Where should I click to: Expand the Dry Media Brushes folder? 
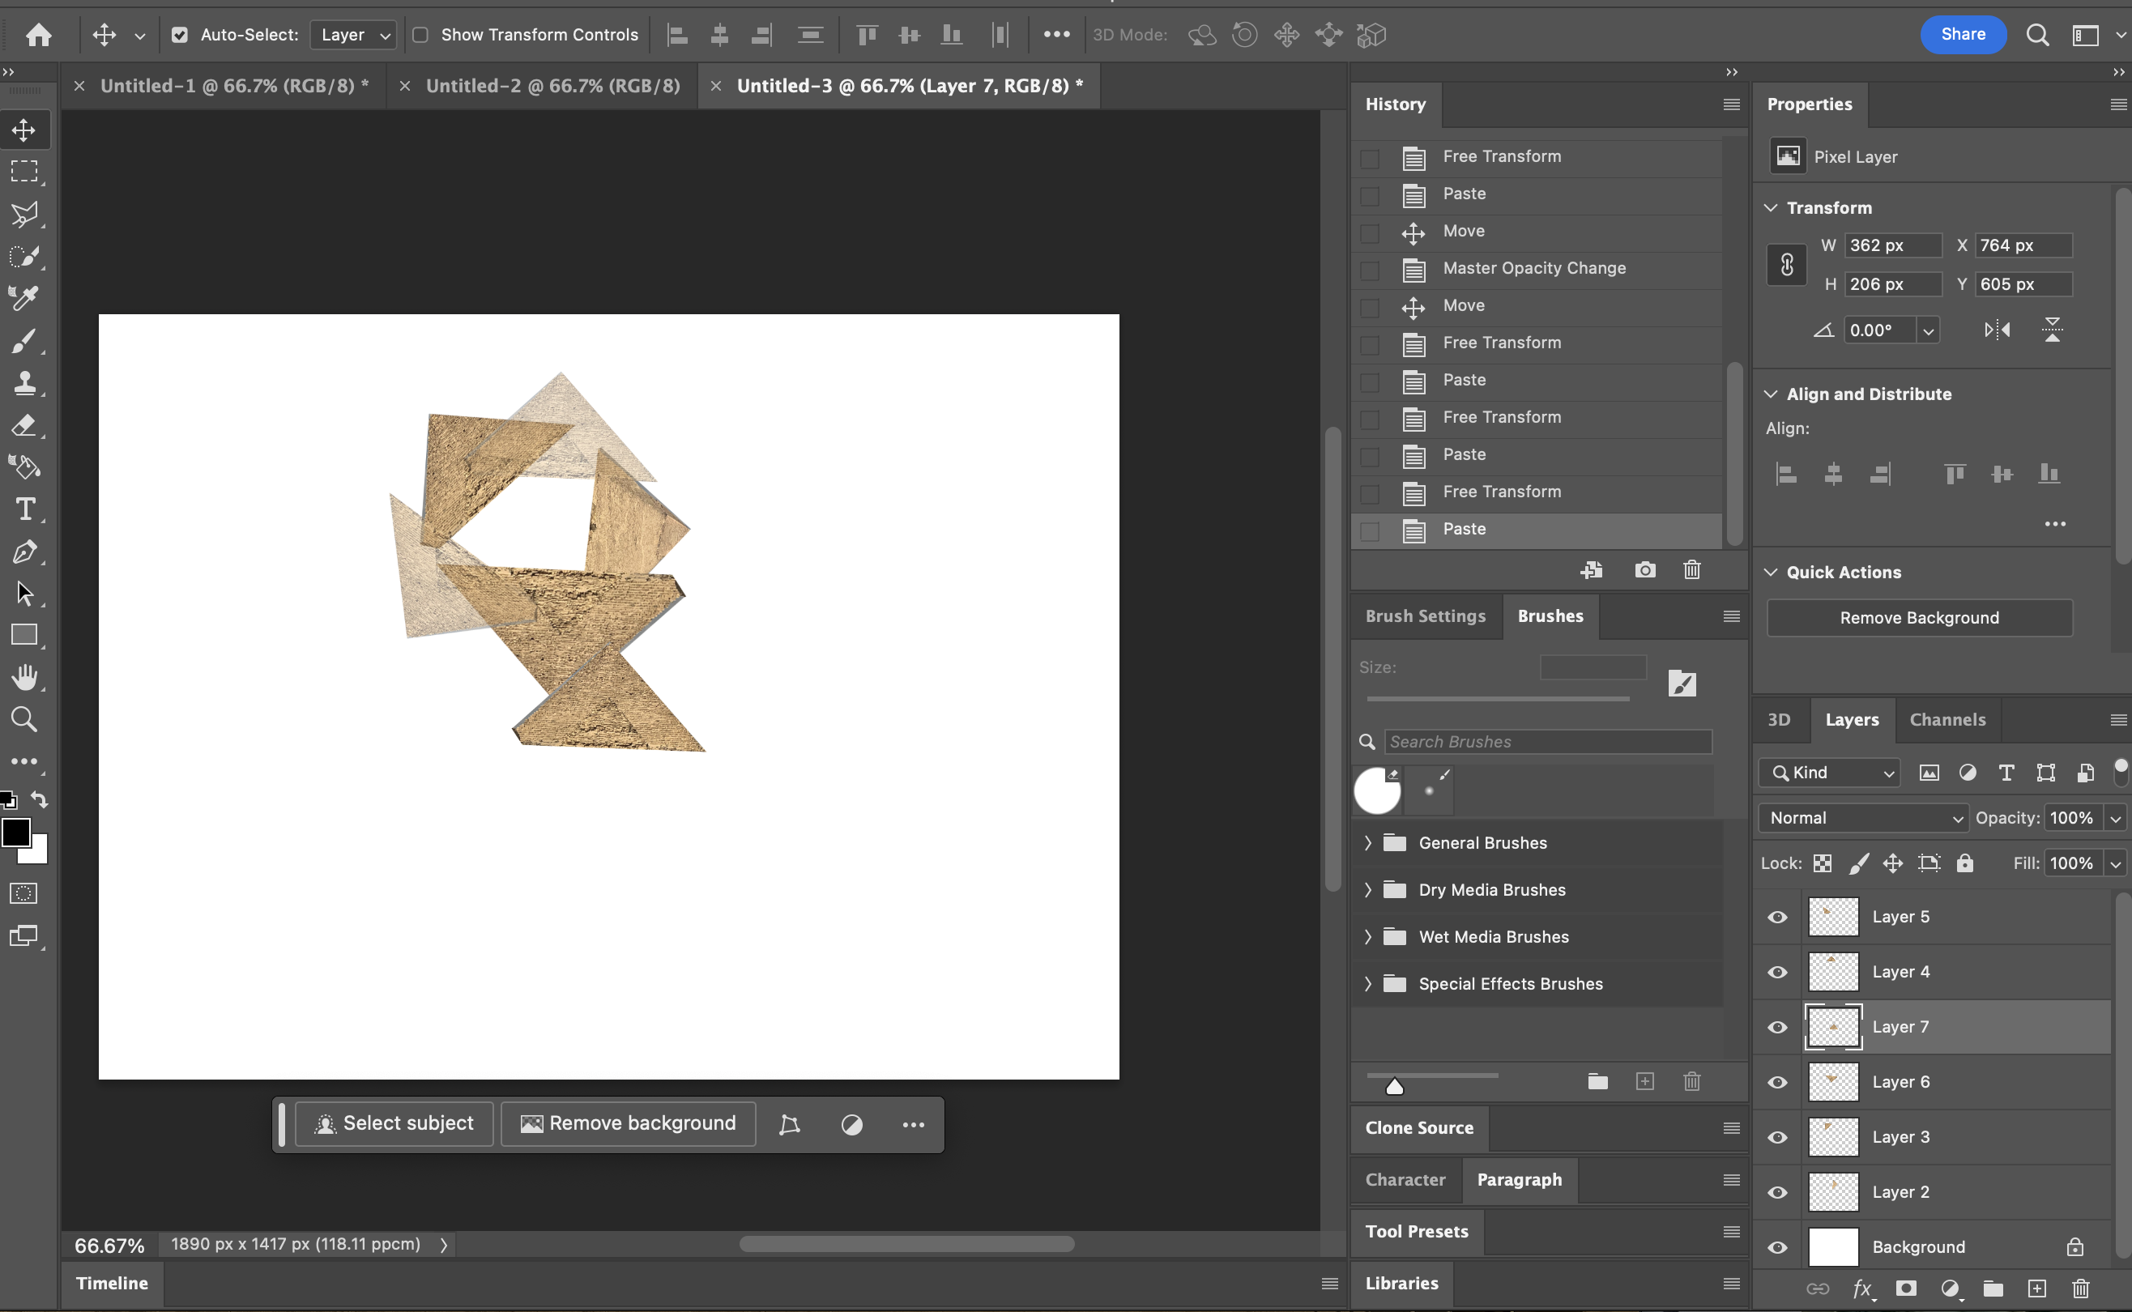pos(1367,889)
